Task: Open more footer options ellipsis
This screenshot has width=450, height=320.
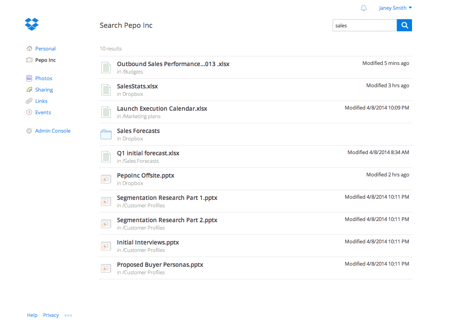Action: click(68, 315)
